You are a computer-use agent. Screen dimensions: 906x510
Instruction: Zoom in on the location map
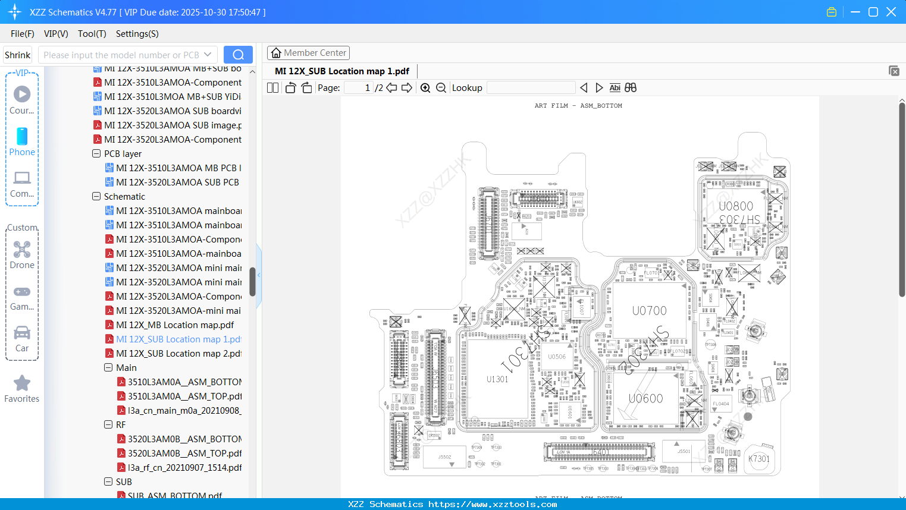coord(425,87)
